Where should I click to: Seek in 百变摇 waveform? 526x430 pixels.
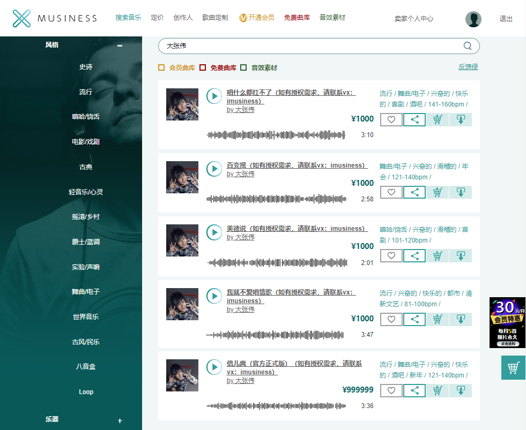[277, 199]
